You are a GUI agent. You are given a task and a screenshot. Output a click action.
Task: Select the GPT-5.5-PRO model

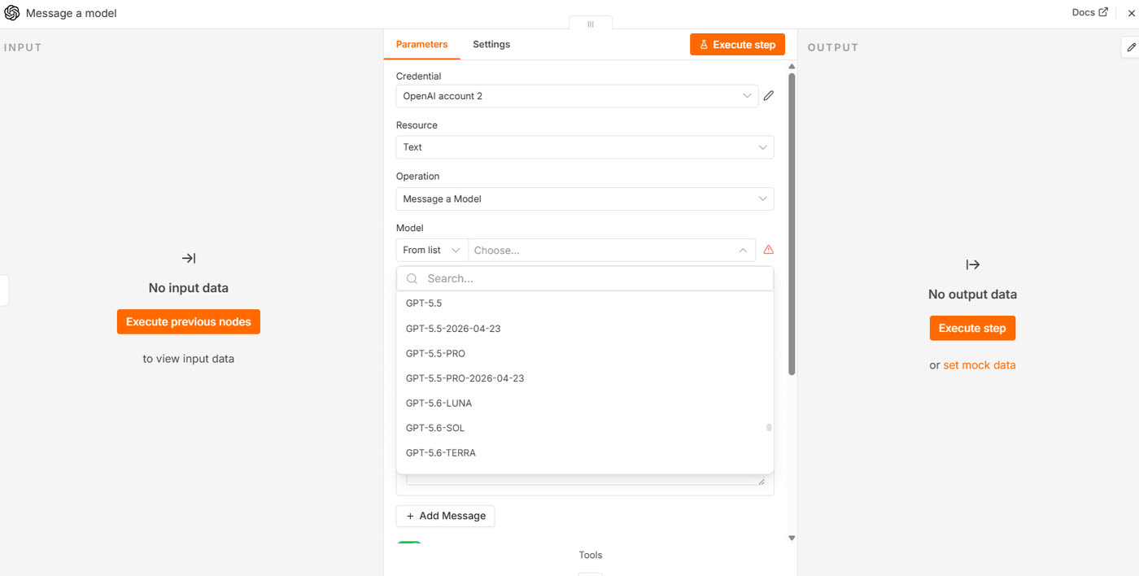(585, 353)
